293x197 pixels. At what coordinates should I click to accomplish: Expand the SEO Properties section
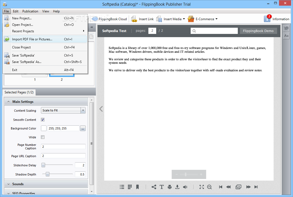coord(46,193)
